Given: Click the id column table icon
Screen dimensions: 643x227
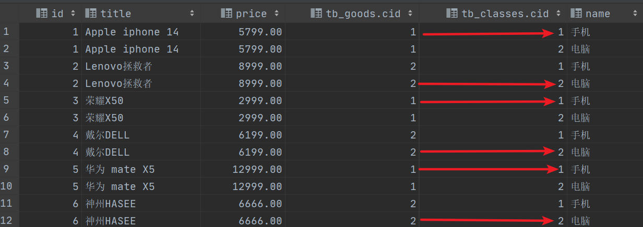Looking at the screenshot, I should point(42,14).
